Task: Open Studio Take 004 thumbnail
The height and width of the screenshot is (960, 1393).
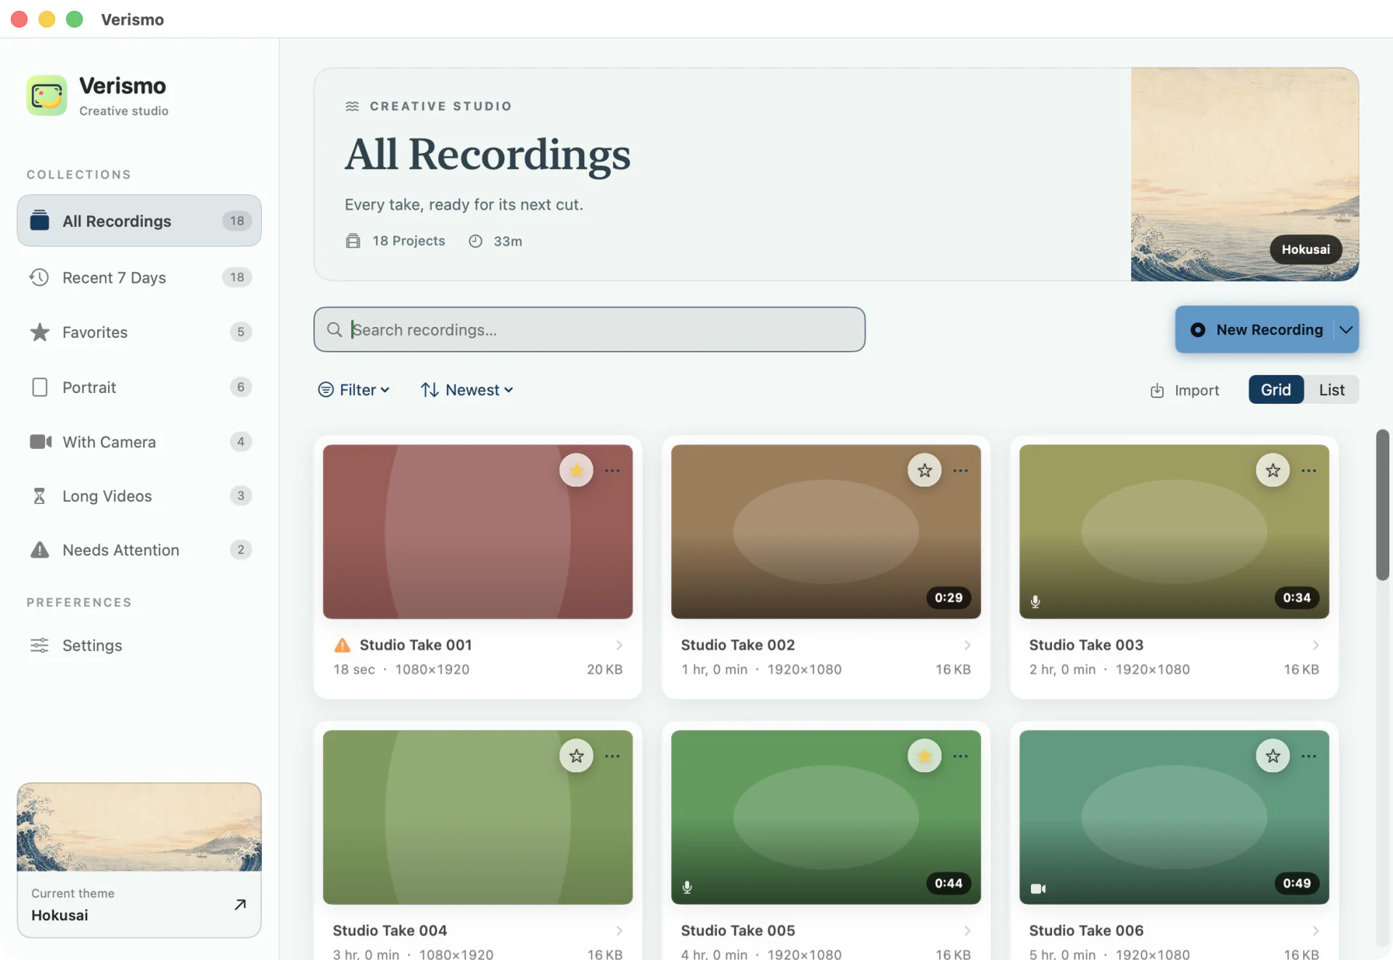Action: click(477, 817)
